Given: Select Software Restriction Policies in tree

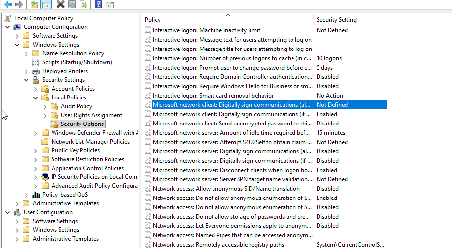Looking at the screenshot, I should tap(88, 159).
